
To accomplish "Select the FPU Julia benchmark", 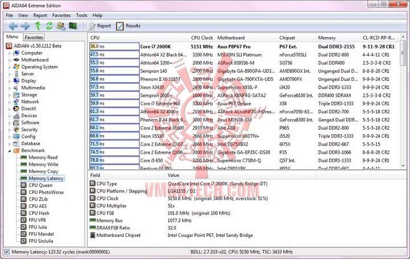I will tap(38, 227).
